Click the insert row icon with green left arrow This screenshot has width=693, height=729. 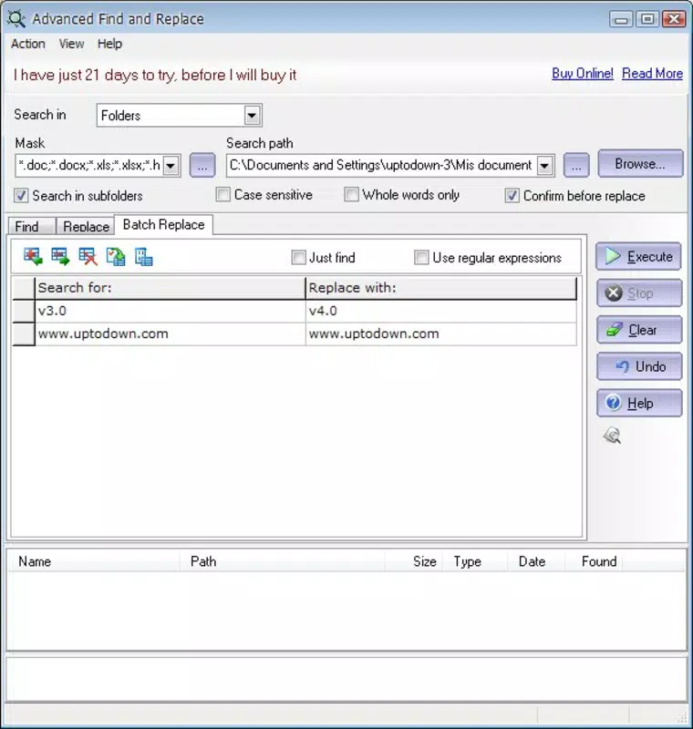click(33, 257)
